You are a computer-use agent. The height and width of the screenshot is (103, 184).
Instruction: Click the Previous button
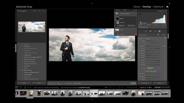tap(145, 83)
